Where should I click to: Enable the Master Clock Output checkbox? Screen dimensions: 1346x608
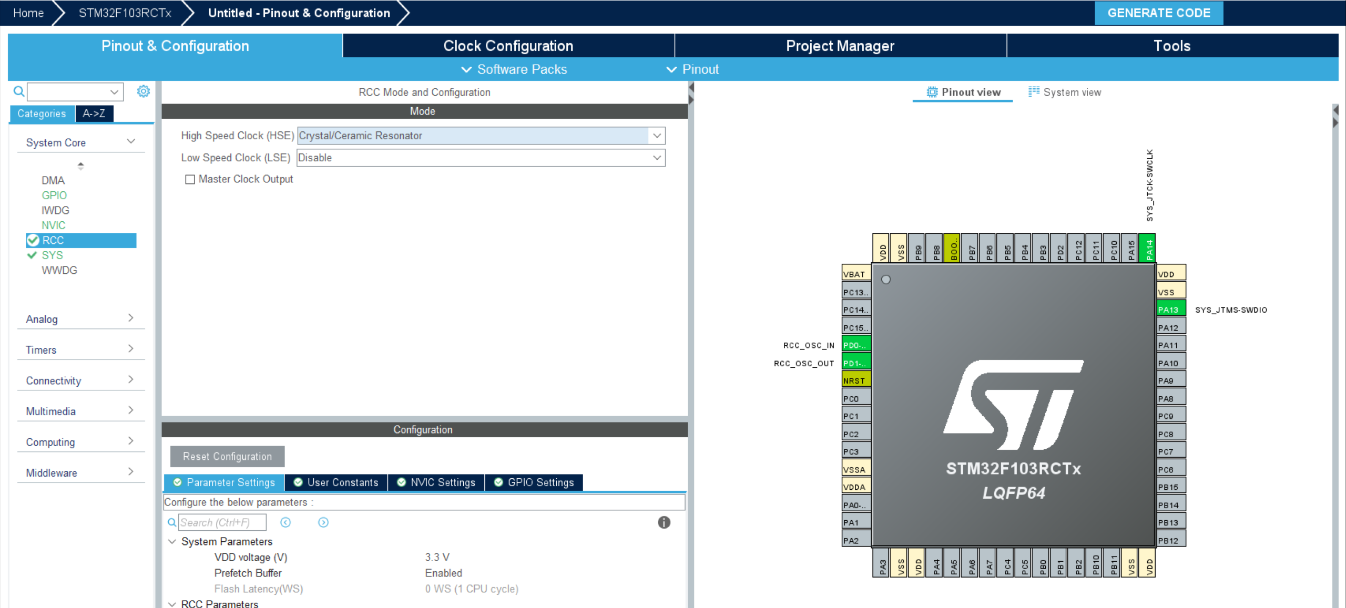pyautogui.click(x=190, y=179)
